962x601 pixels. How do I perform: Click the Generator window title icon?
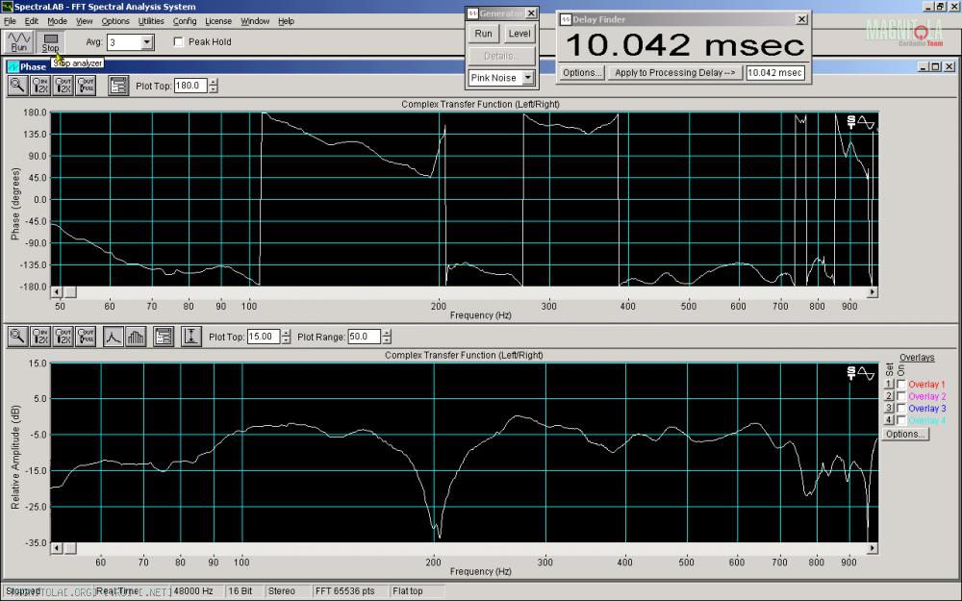(x=472, y=13)
